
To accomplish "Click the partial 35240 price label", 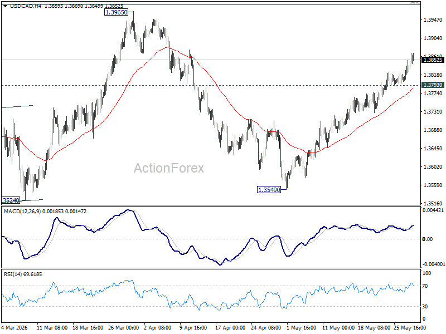I will point(11,200).
